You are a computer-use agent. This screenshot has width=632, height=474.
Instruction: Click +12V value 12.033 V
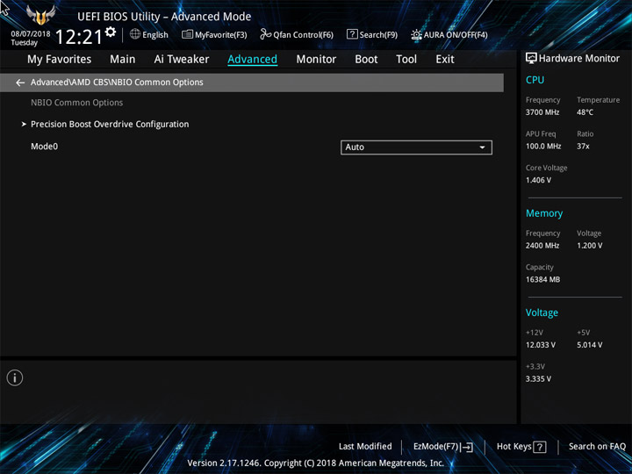(x=541, y=345)
